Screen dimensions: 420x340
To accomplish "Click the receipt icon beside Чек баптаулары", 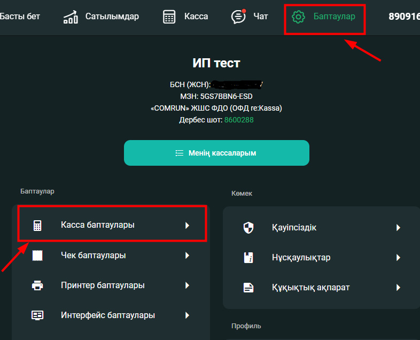I will pos(37,256).
